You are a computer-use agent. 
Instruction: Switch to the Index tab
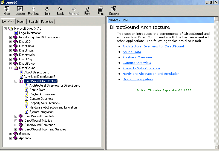click(x=21, y=22)
